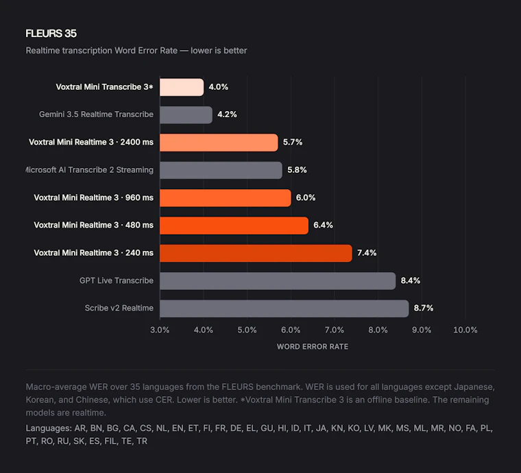Select the Microsoft AI Transcribe 2 Streaming bar

pos(221,170)
